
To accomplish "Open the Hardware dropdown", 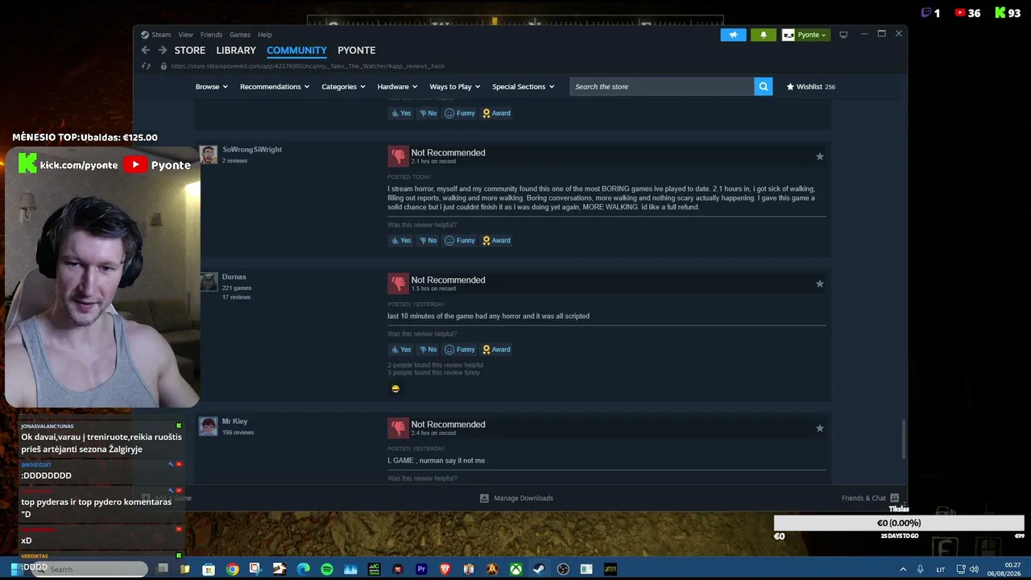I will point(397,86).
